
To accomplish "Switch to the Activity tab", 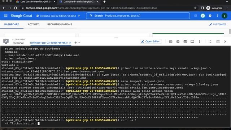I will click(33, 25).
